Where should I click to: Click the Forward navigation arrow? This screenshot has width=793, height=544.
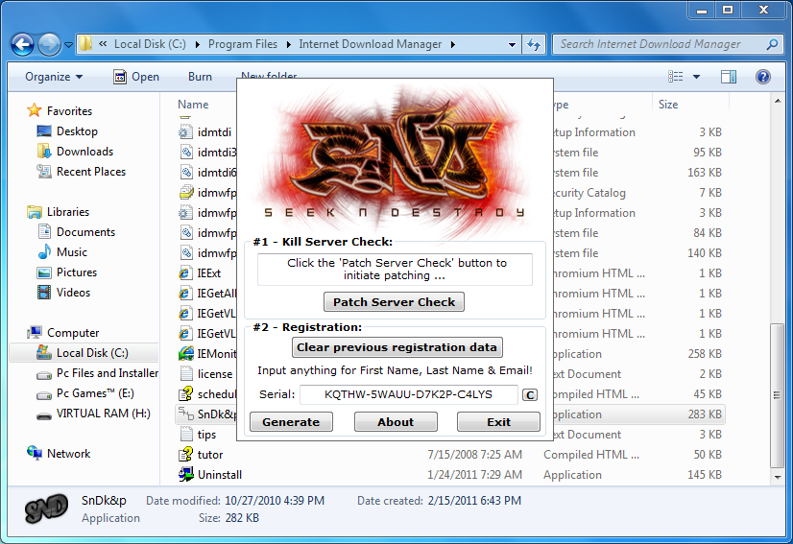coord(49,44)
